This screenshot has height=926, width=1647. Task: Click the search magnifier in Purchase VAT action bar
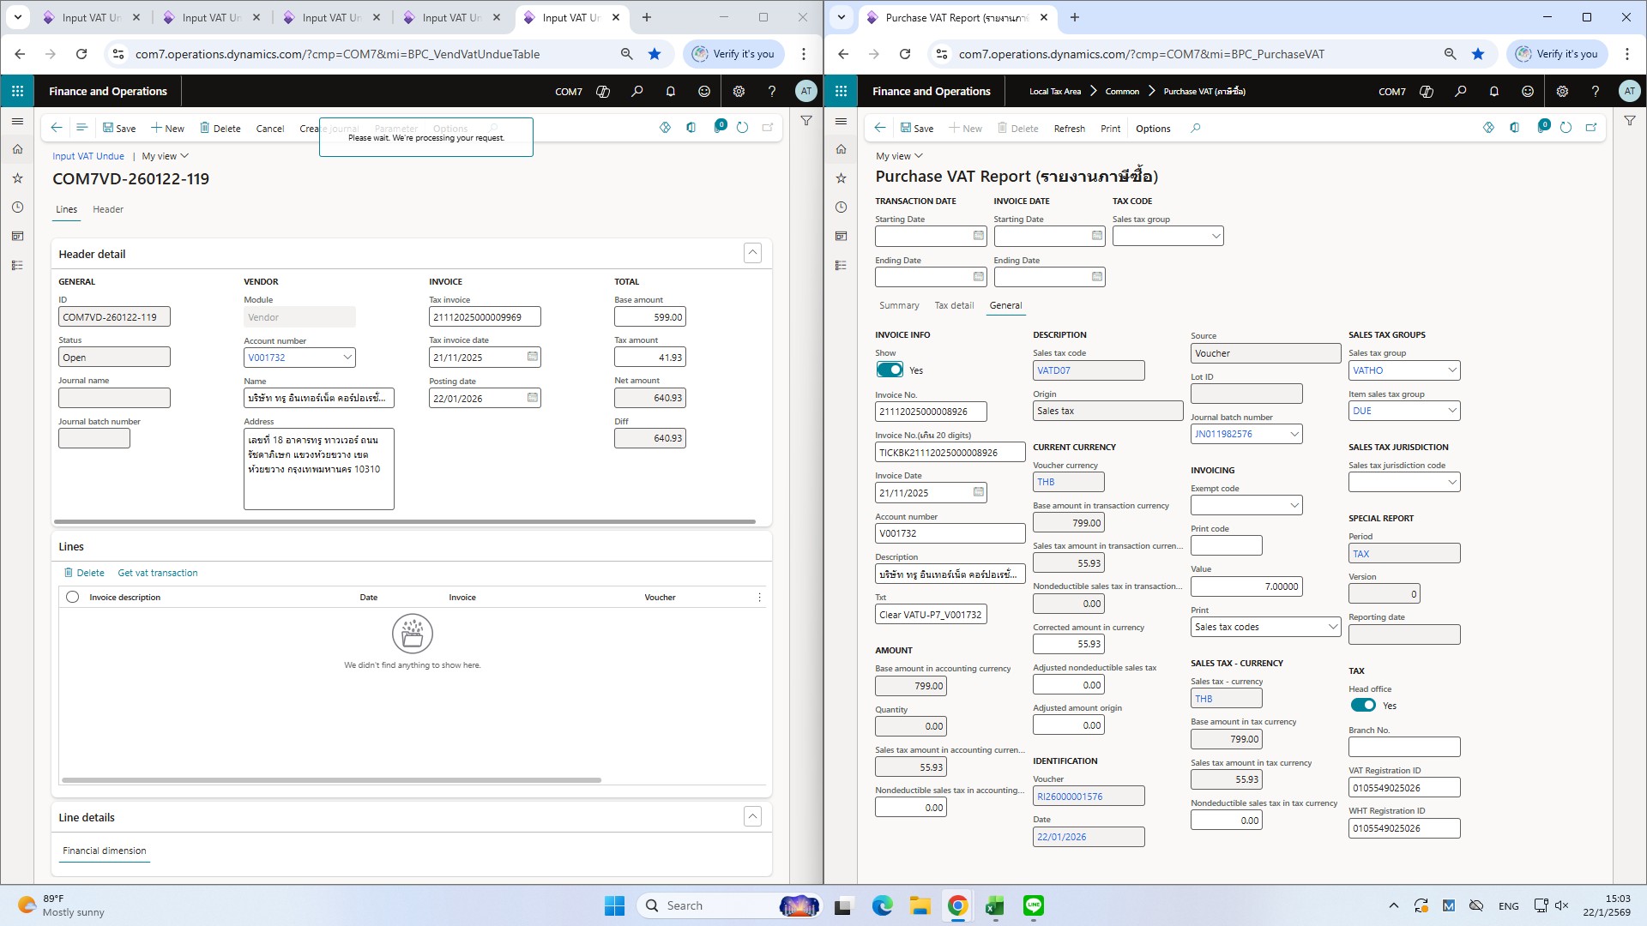[x=1195, y=128]
